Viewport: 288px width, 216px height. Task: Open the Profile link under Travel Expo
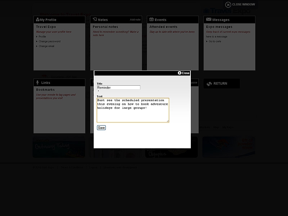pyautogui.click(x=42, y=37)
